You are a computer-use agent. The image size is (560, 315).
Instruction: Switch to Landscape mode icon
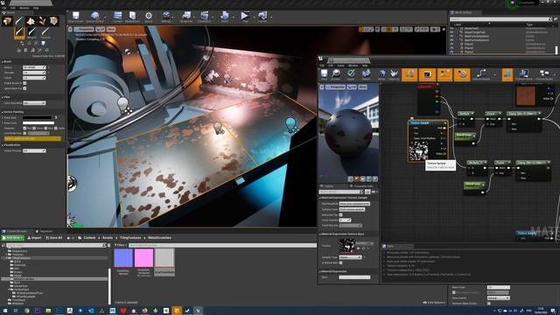click(31, 21)
